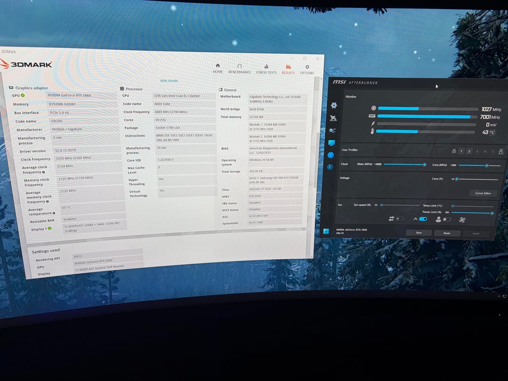Screen dimensions: 508x381
Task: Enable the fan sync link toggle
Action: tap(399, 219)
